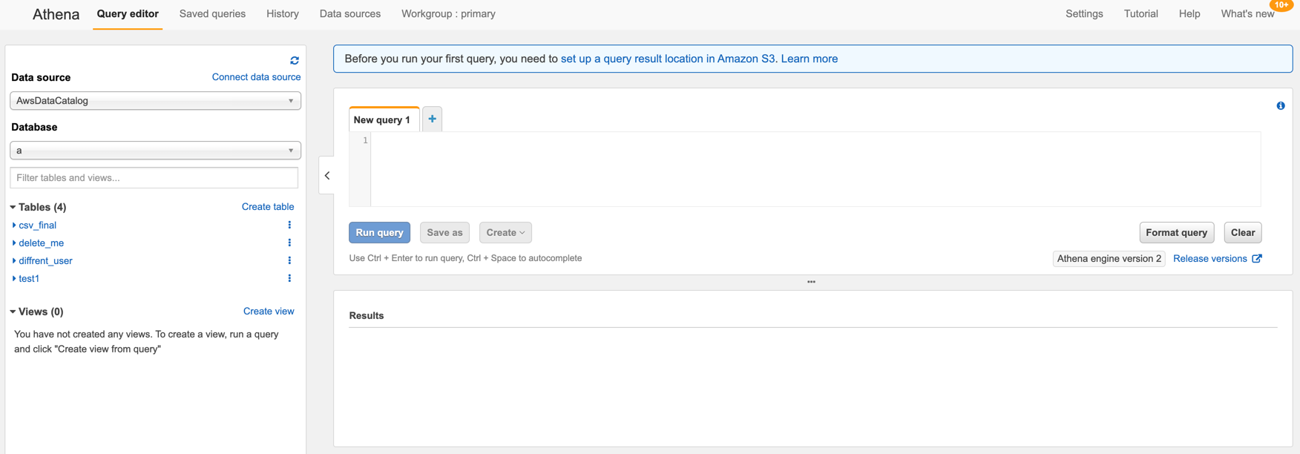Viewport: 1300px width, 454px height.
Task: Follow set up query result location link
Action: (668, 59)
